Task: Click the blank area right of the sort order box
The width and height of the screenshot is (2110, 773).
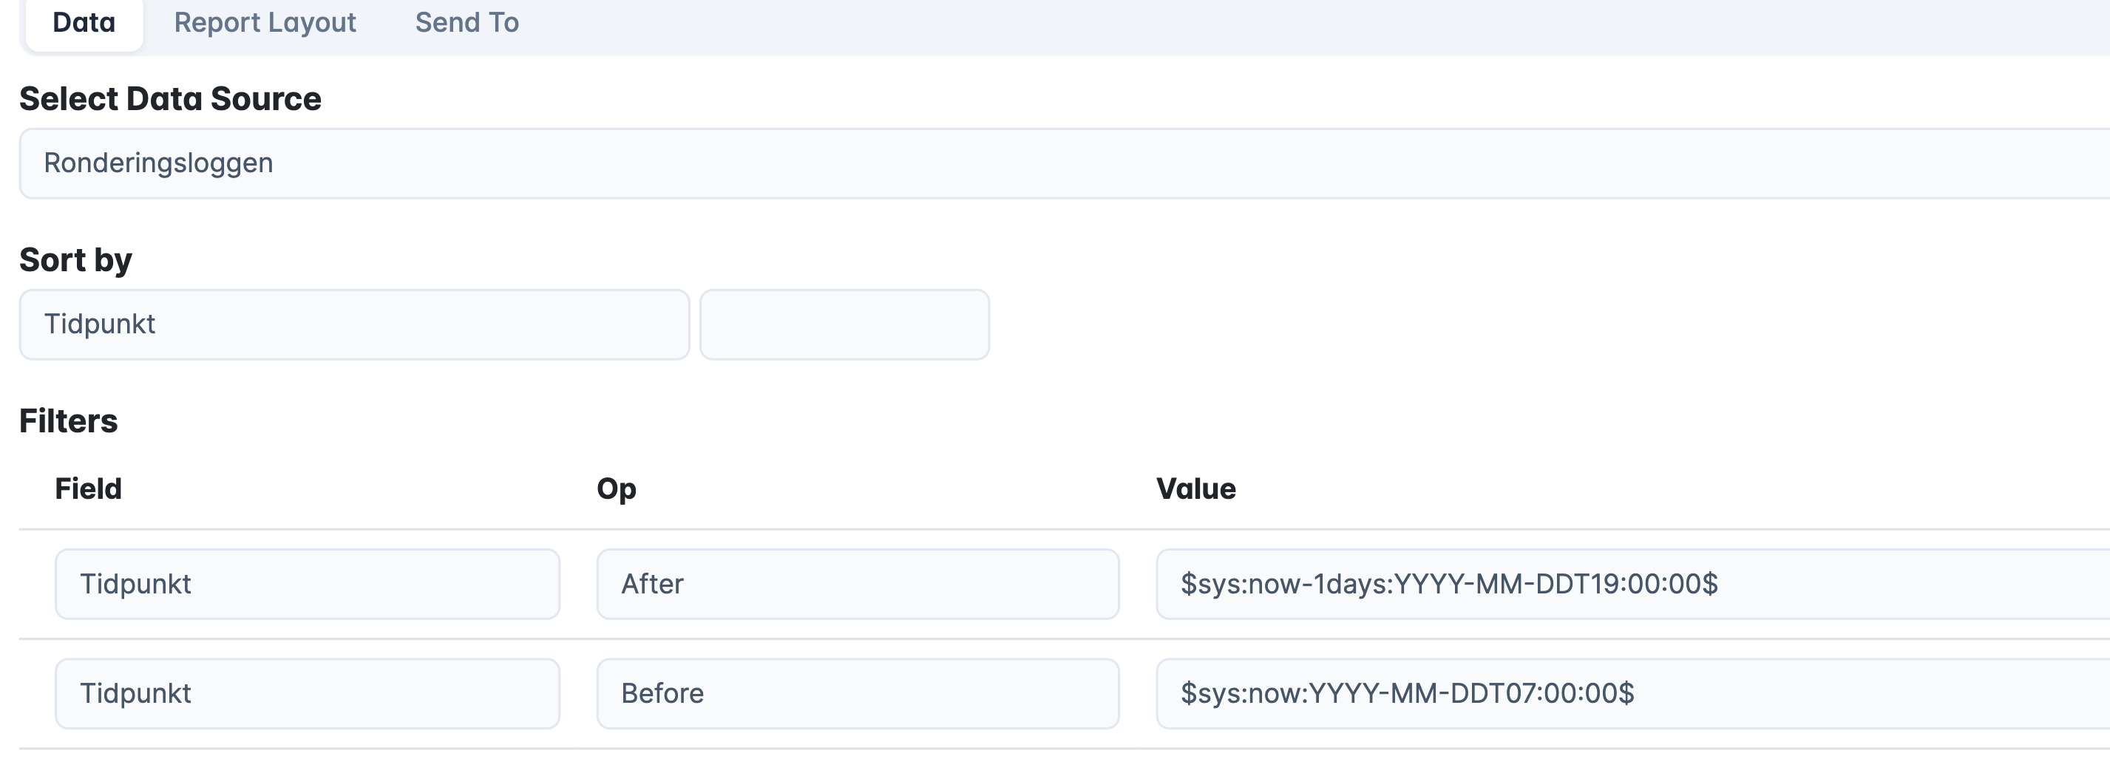Action: (x=1474, y=324)
